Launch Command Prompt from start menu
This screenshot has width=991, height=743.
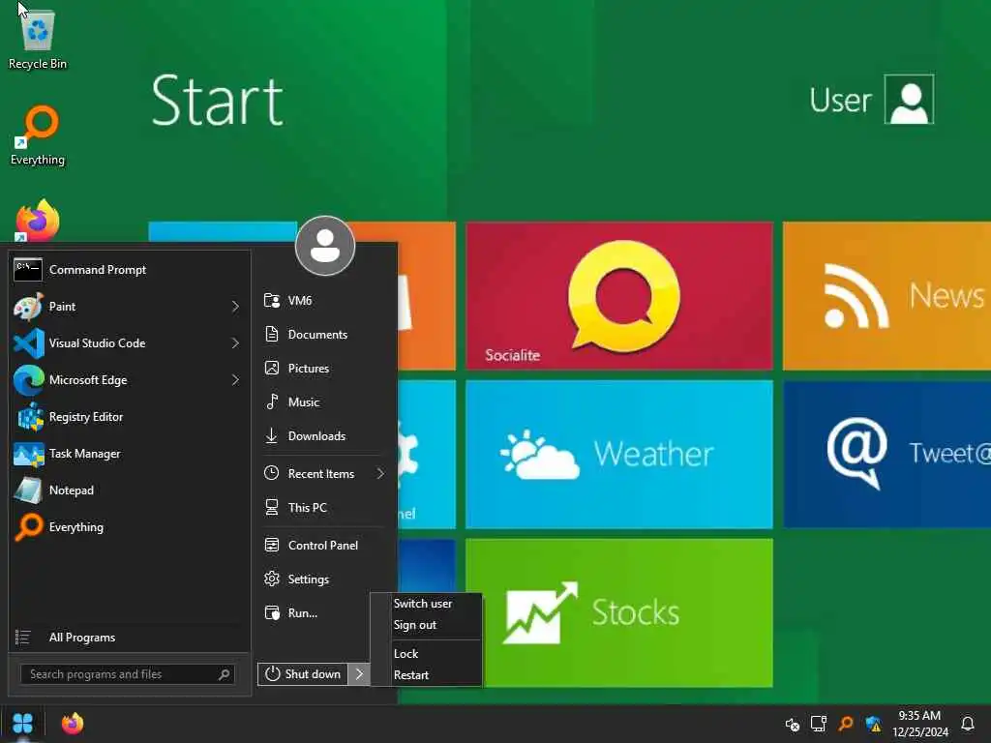pos(130,270)
